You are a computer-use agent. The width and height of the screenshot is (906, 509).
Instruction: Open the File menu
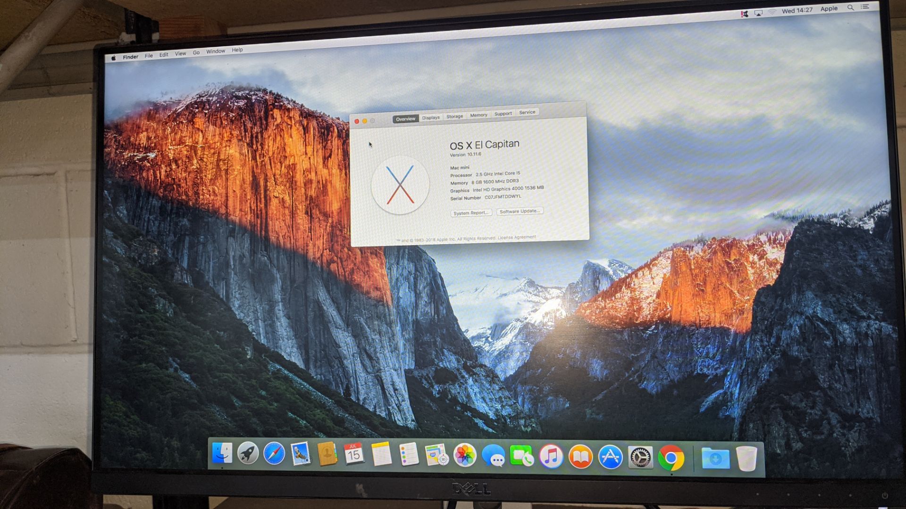(x=149, y=56)
